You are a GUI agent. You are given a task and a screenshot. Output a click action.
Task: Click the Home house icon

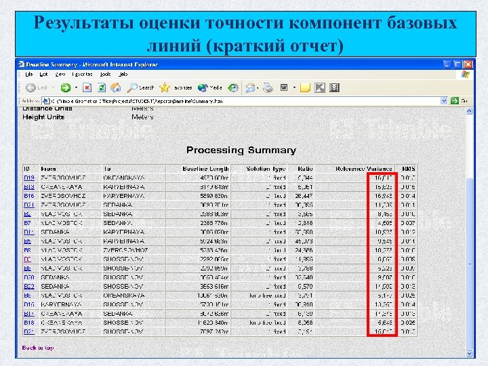click(116, 87)
